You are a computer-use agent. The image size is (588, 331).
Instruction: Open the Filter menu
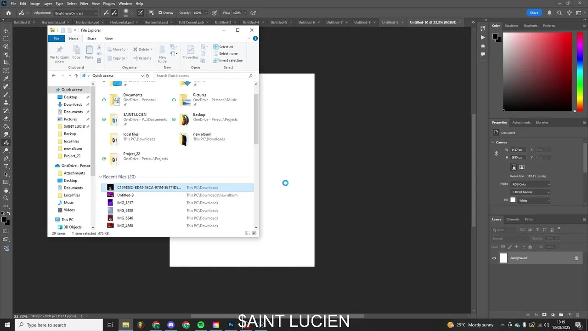point(84,4)
